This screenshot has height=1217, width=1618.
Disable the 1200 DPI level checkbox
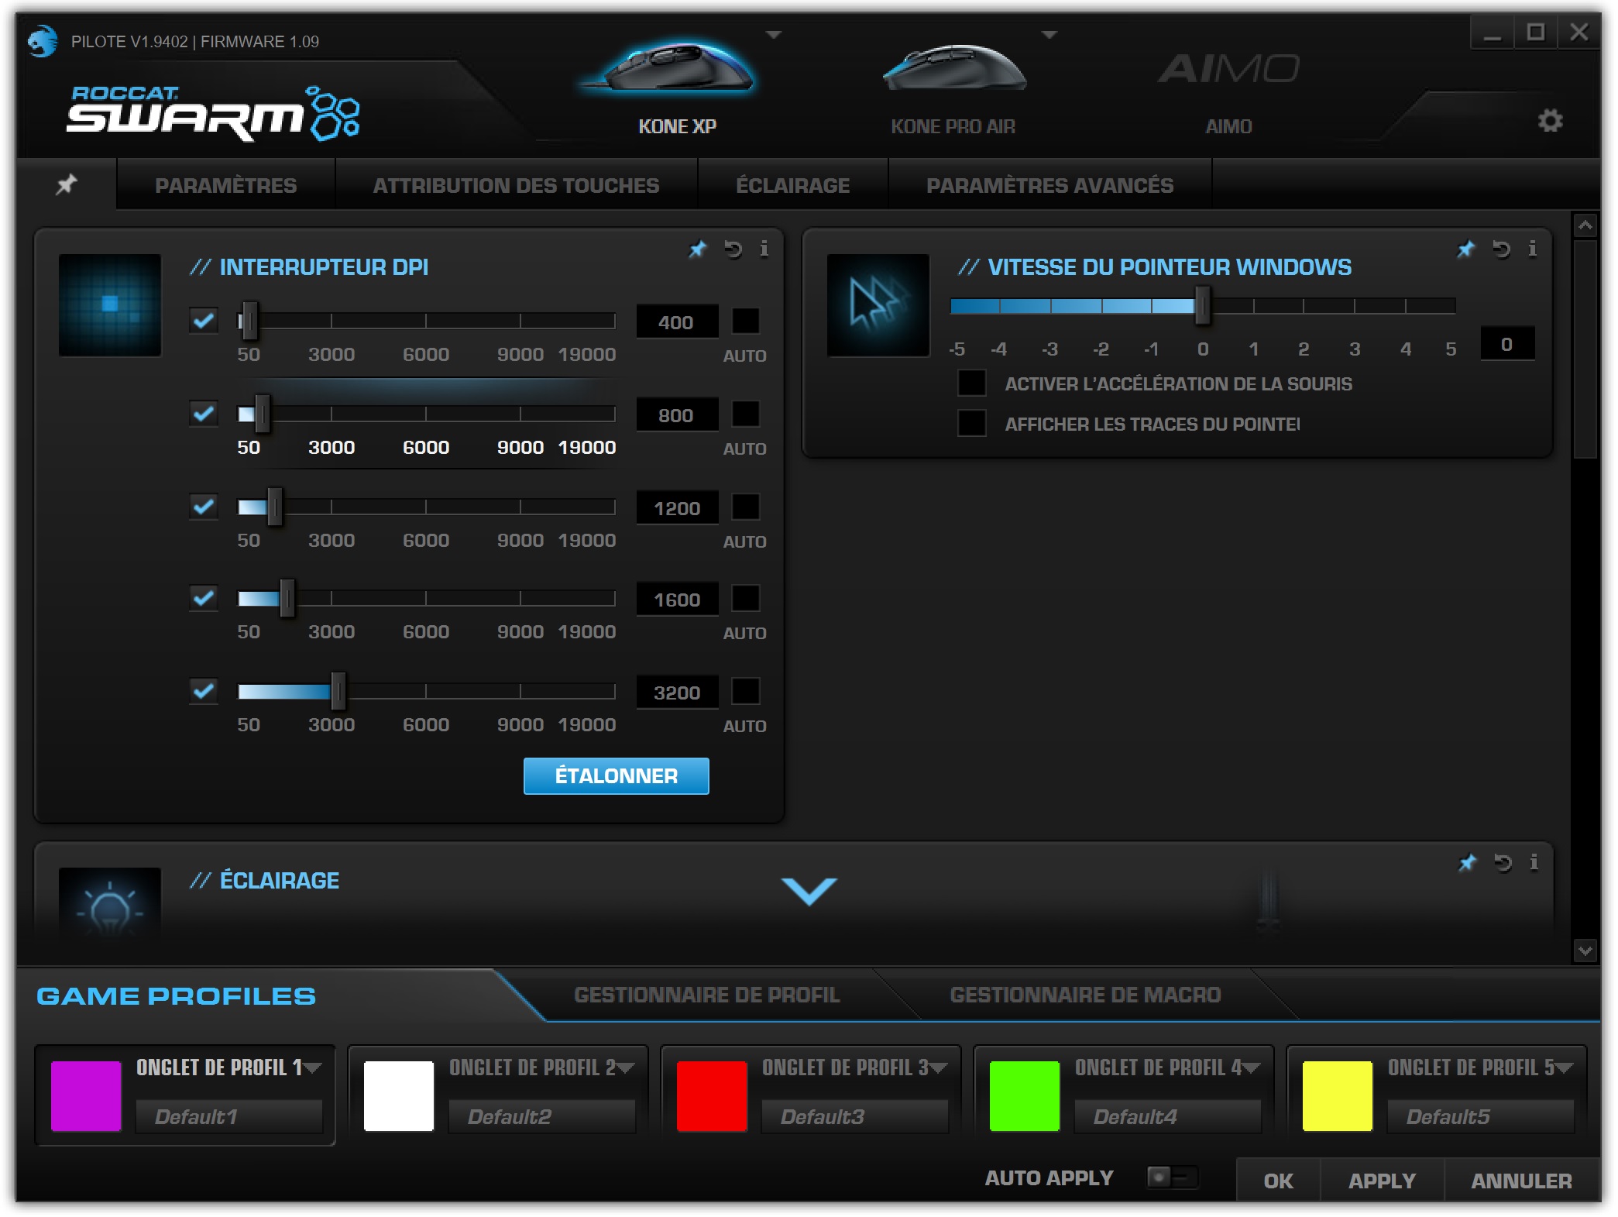click(x=204, y=506)
